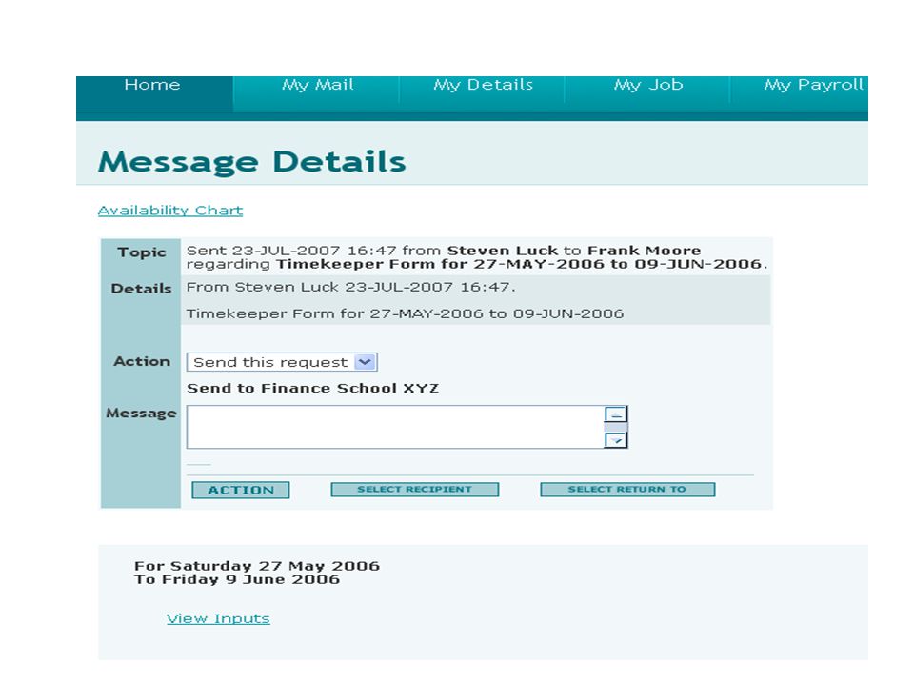Screen dimensions: 914x686
Task: Click the Topic row label
Action: click(142, 252)
